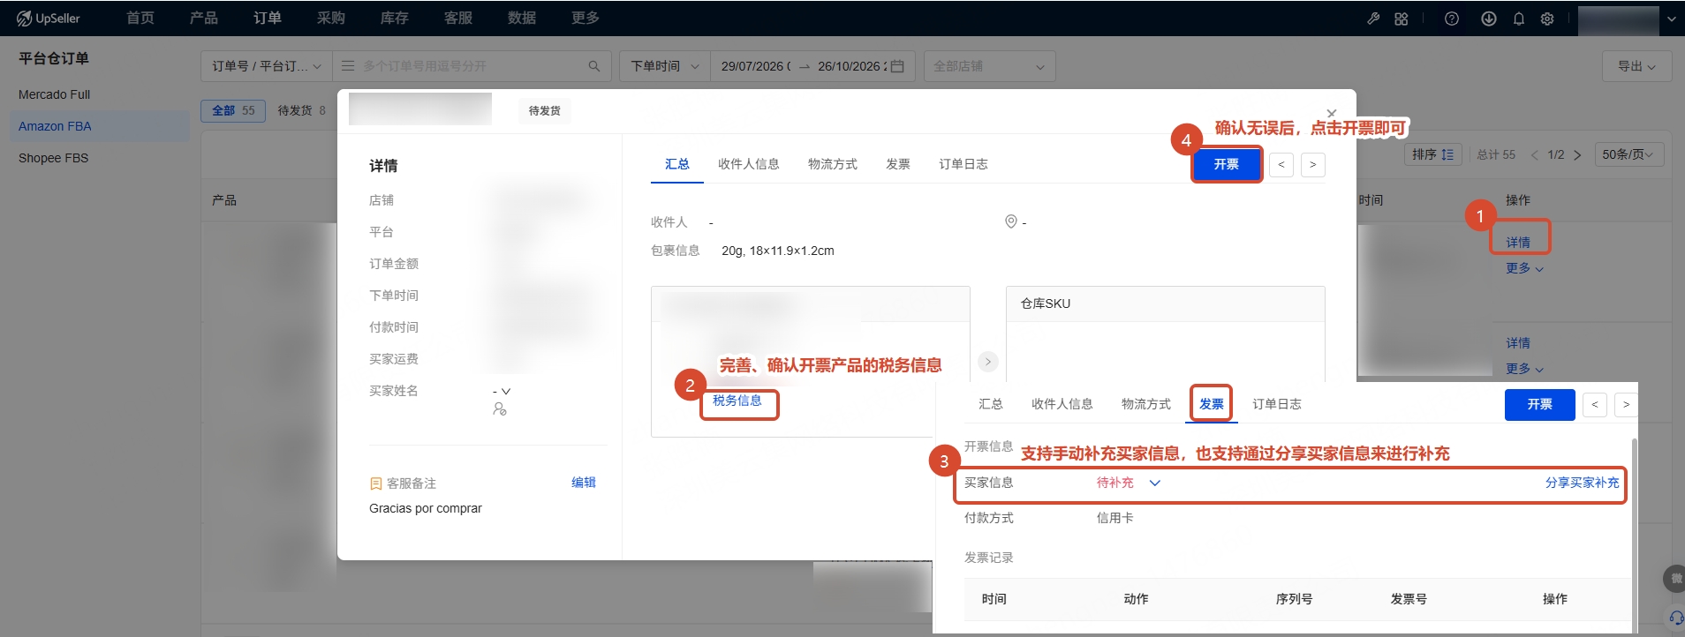Open the 客服 menu
1685x637 pixels.
[458, 19]
